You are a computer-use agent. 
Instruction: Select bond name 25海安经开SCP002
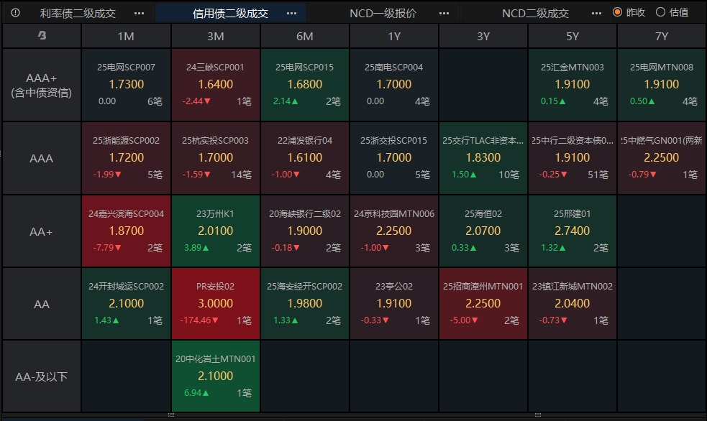(x=305, y=287)
